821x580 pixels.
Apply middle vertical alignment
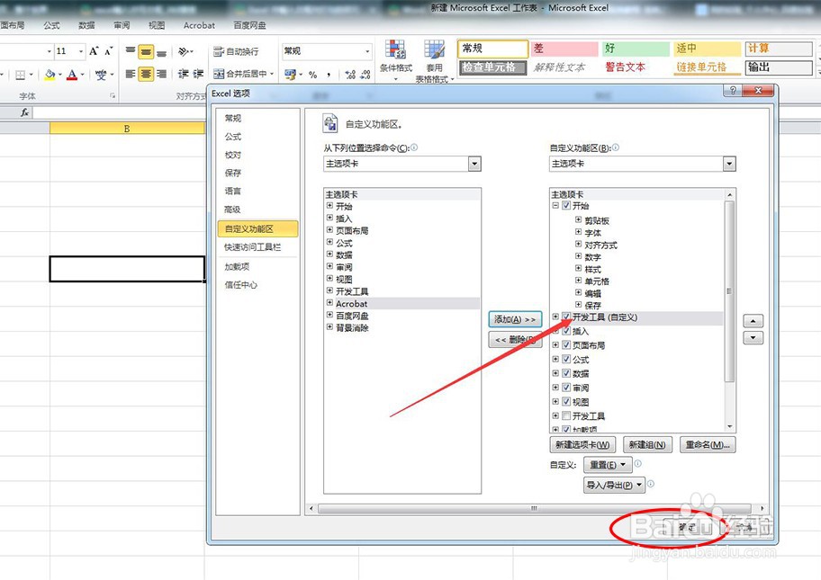(x=146, y=51)
